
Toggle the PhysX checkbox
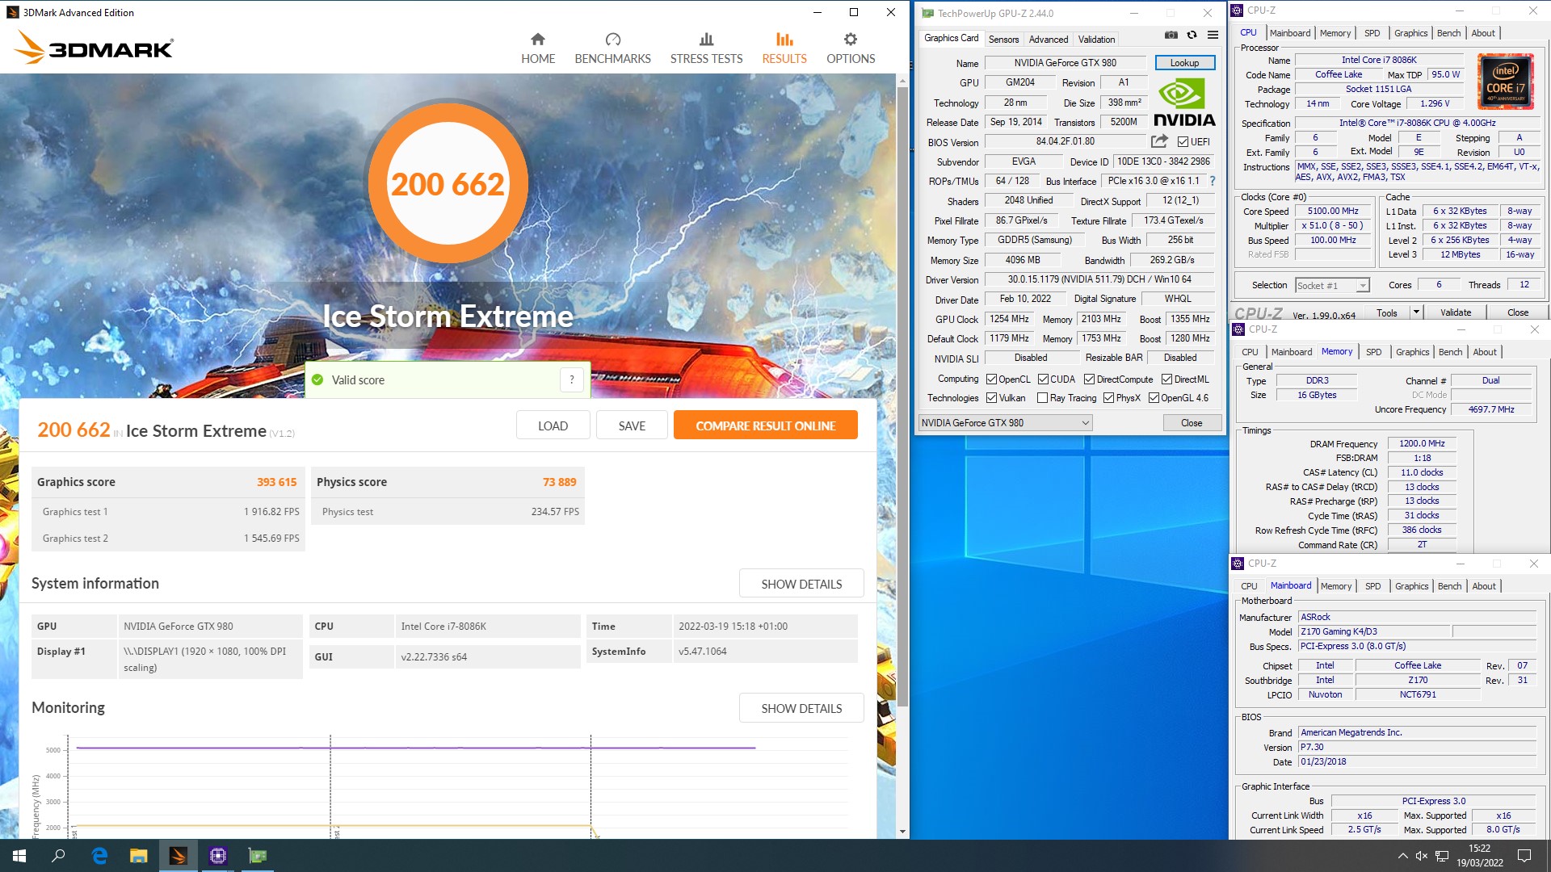tap(1108, 398)
